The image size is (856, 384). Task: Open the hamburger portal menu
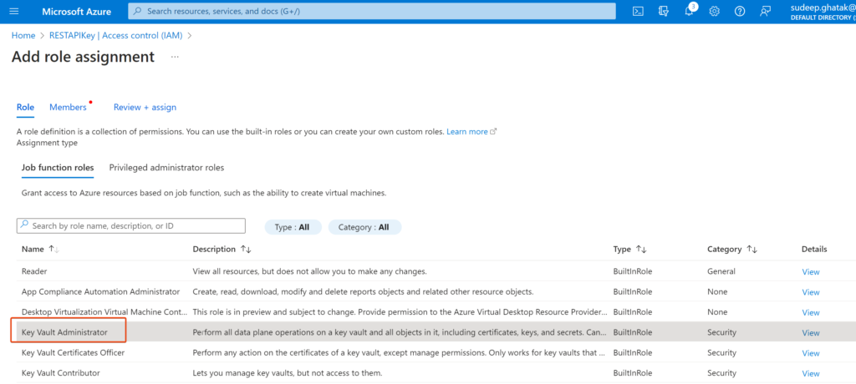coord(14,12)
